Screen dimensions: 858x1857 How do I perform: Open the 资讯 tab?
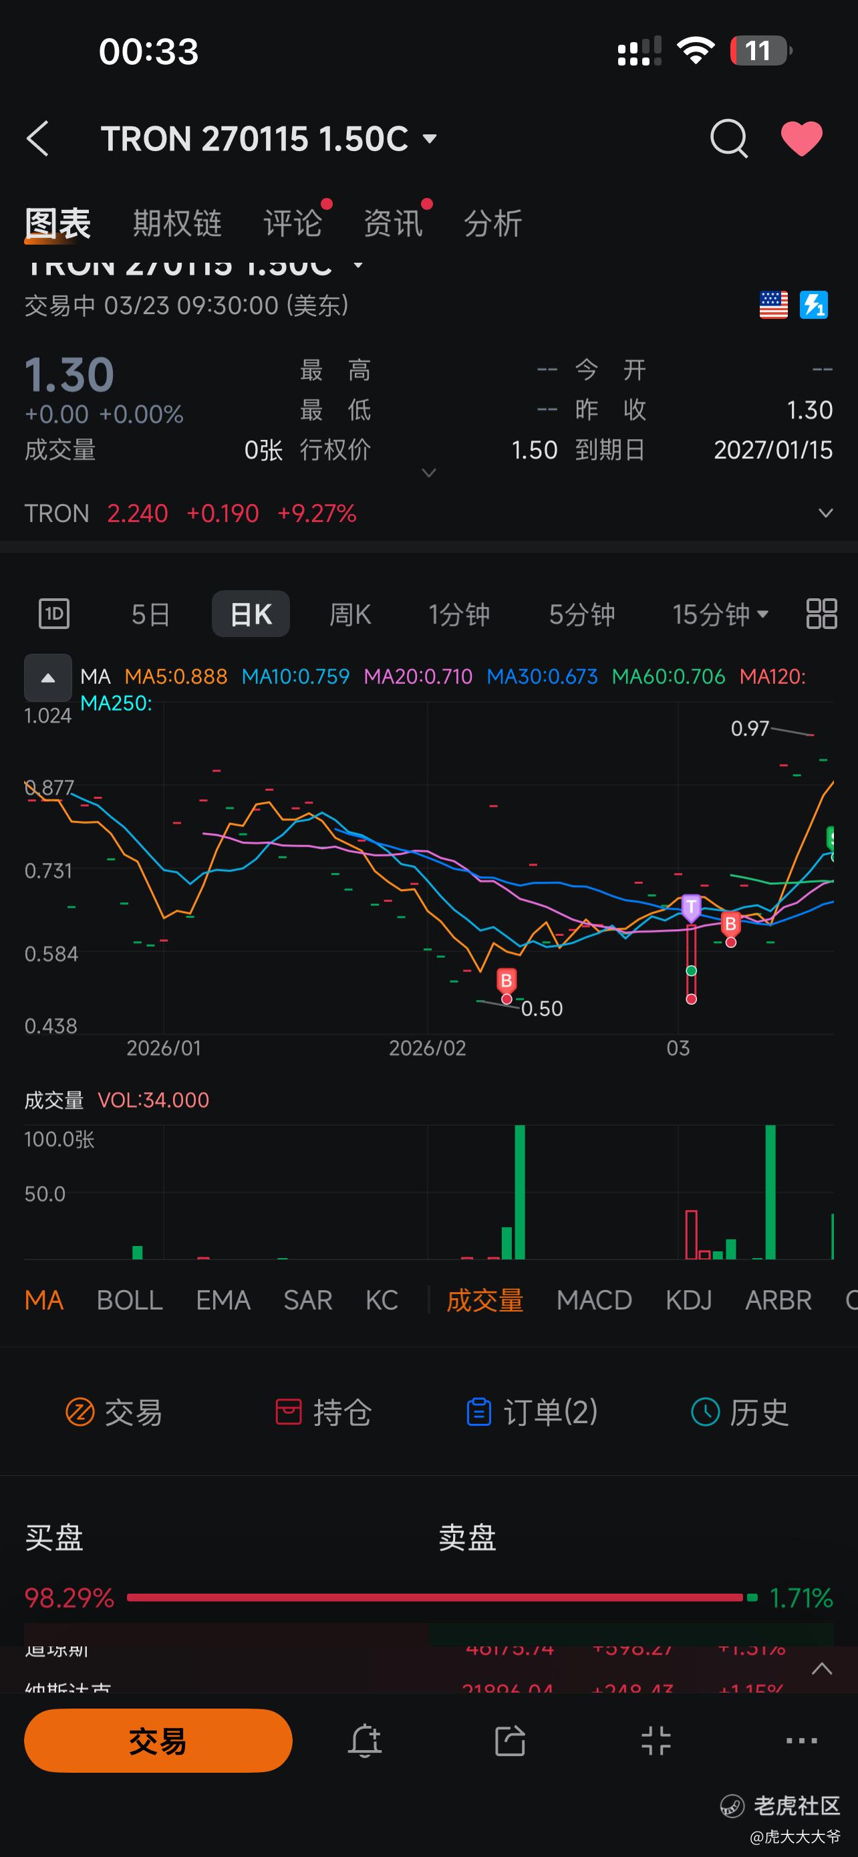pos(393,223)
